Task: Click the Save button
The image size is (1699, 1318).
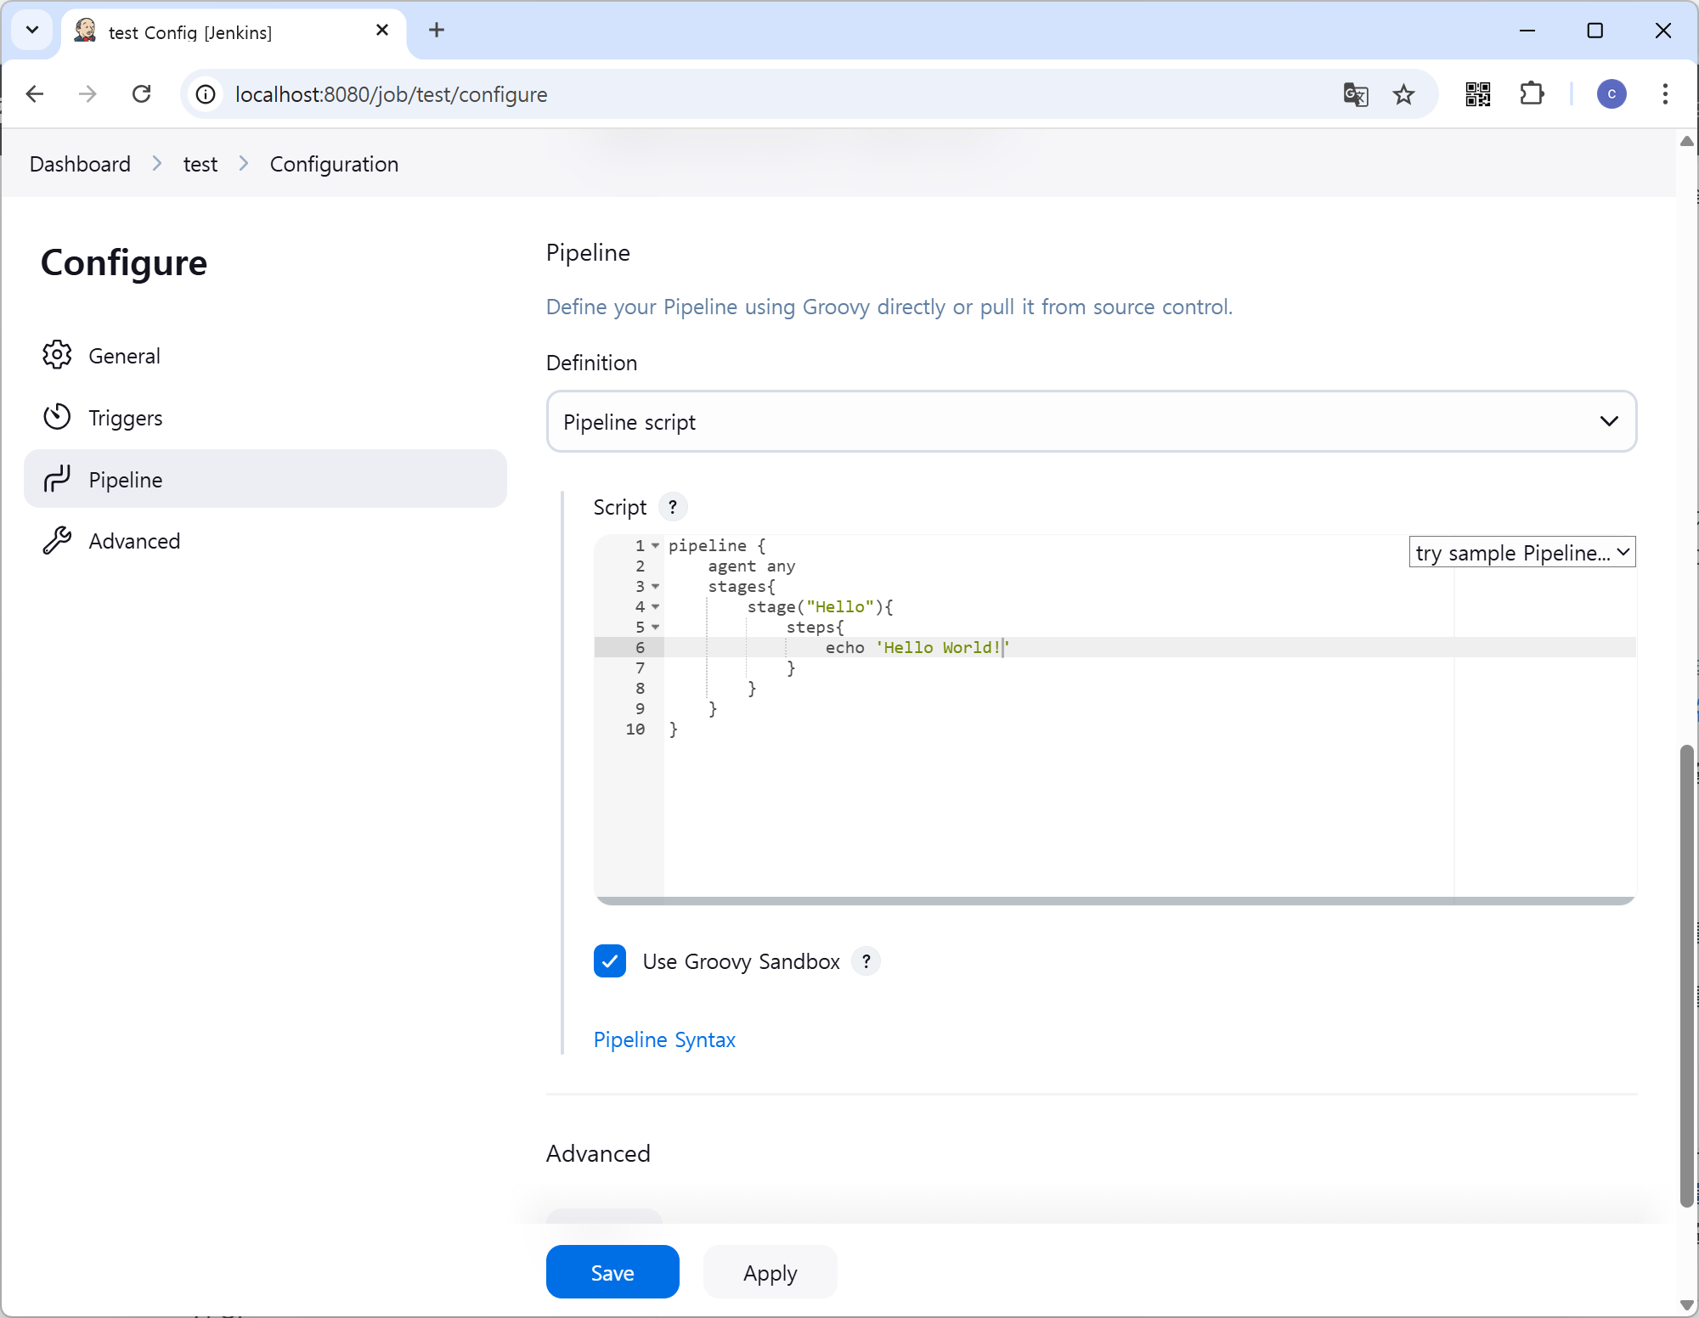Action: tap(612, 1272)
